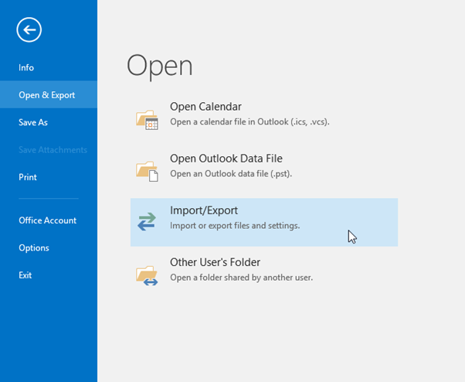
Task: Click 'Open an Outlook data file (.pst).' description
Action: (x=231, y=174)
